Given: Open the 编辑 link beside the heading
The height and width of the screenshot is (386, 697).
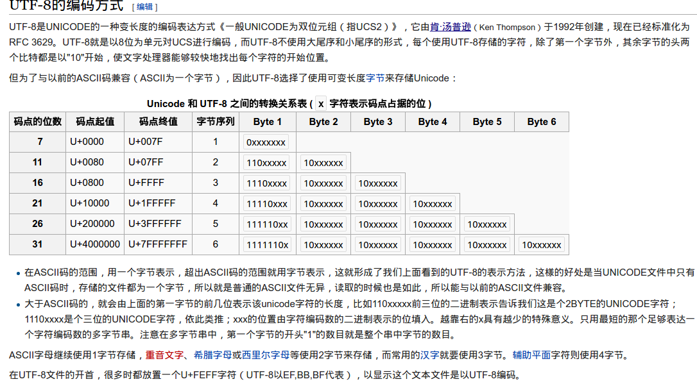Looking at the screenshot, I should (x=144, y=6).
